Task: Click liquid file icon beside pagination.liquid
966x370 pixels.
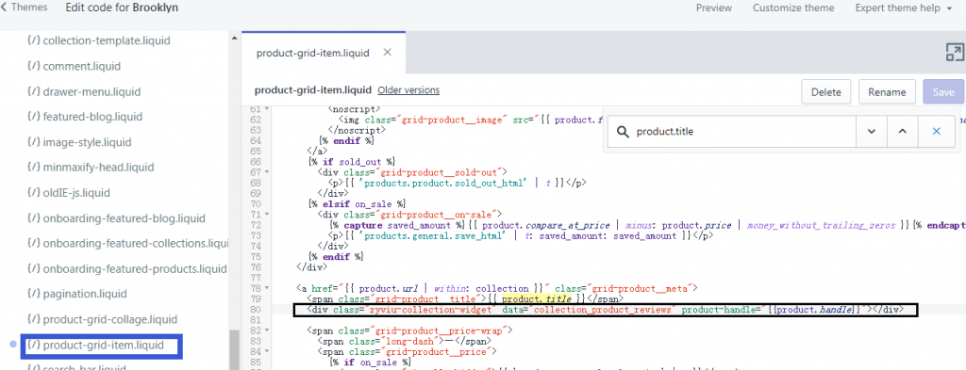Action: click(34, 294)
